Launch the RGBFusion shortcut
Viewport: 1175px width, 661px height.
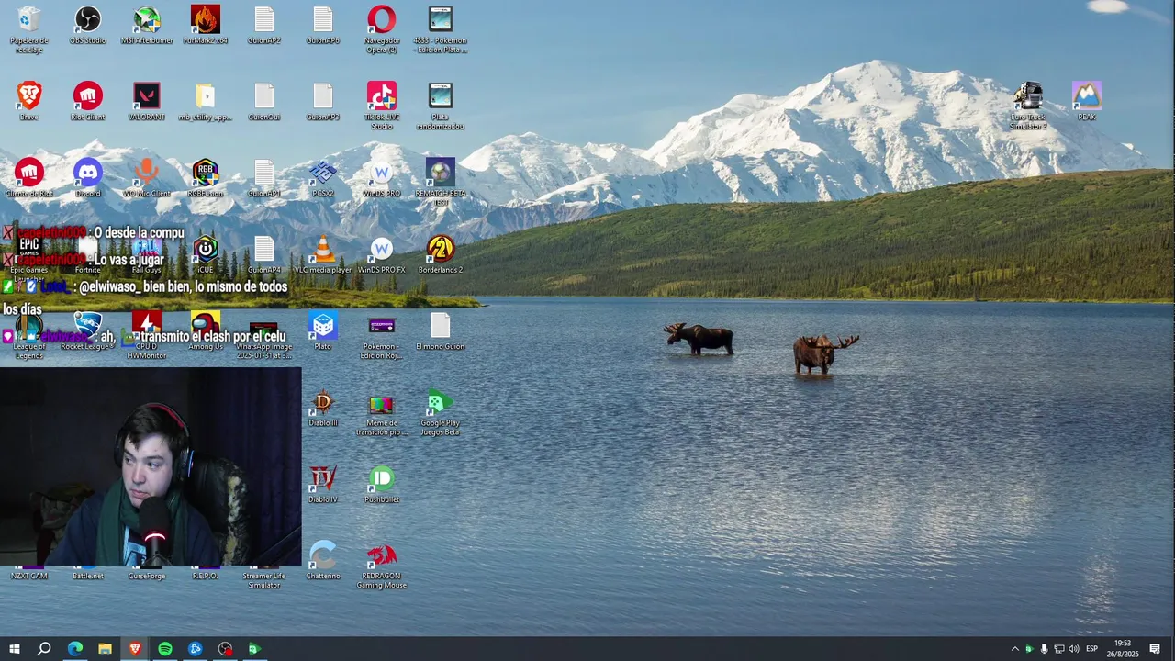click(x=206, y=177)
